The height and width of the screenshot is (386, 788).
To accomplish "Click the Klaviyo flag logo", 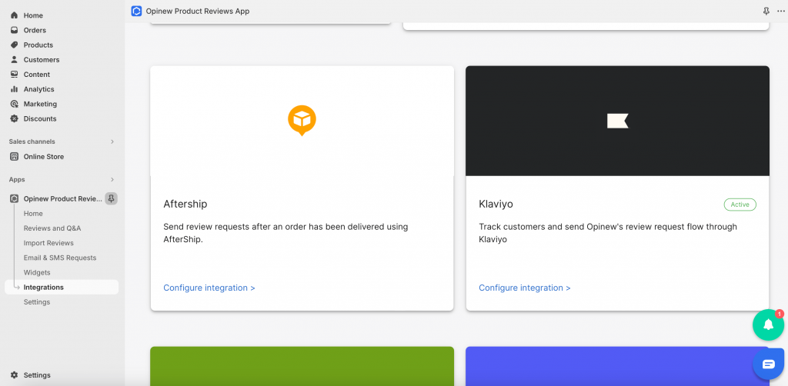I will point(618,121).
